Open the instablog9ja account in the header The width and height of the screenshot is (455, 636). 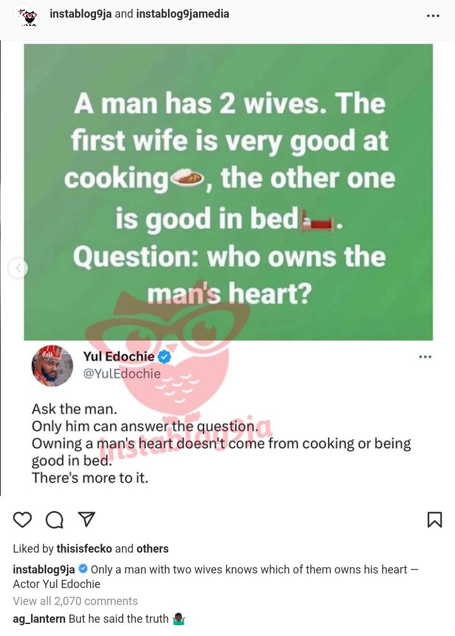tap(80, 14)
